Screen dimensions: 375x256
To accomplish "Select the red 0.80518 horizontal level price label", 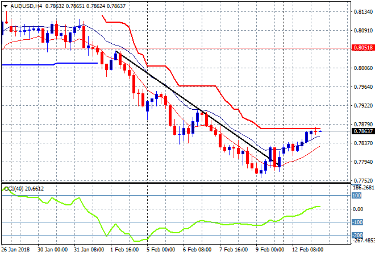I will click(363, 48).
